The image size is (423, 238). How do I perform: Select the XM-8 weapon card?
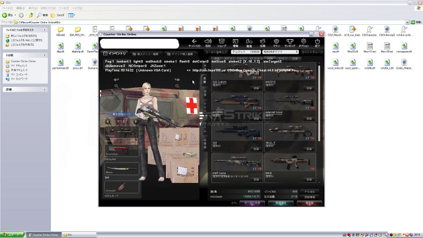[290, 168]
